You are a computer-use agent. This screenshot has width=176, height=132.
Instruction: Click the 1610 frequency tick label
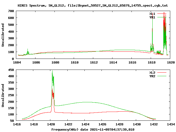click(75, 62)
